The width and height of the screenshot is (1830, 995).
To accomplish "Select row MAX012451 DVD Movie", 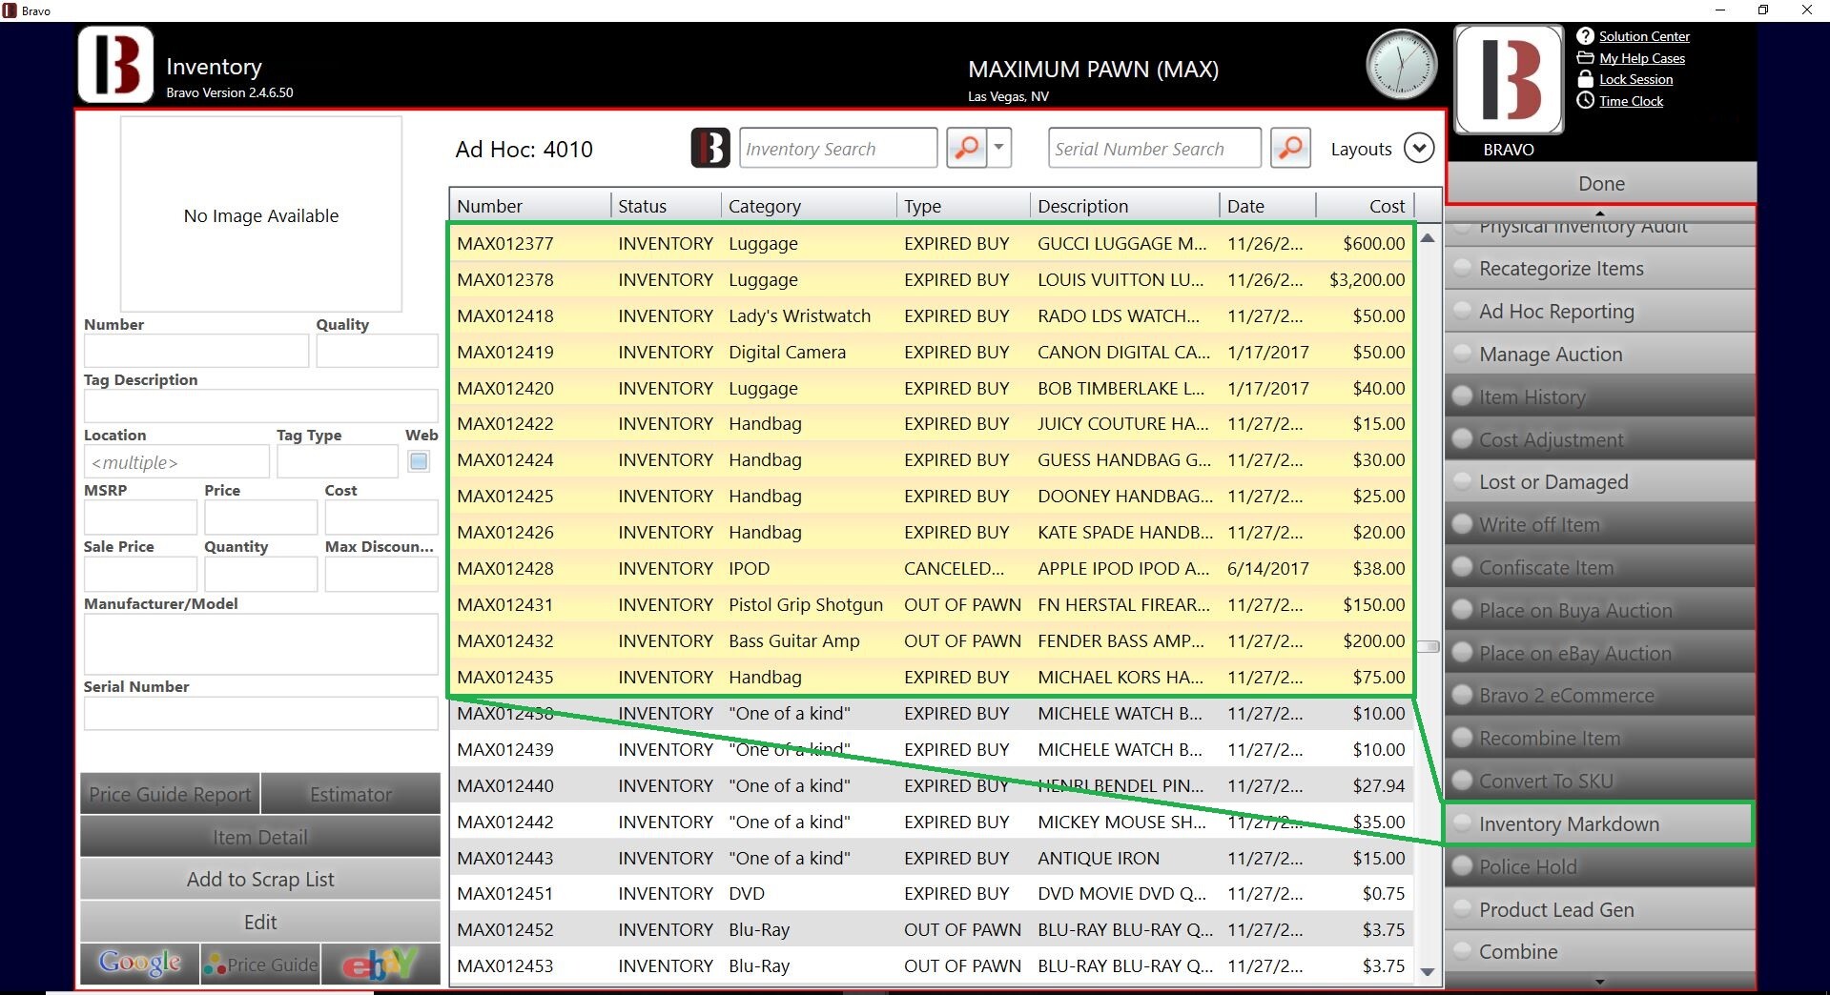I will click(x=931, y=893).
